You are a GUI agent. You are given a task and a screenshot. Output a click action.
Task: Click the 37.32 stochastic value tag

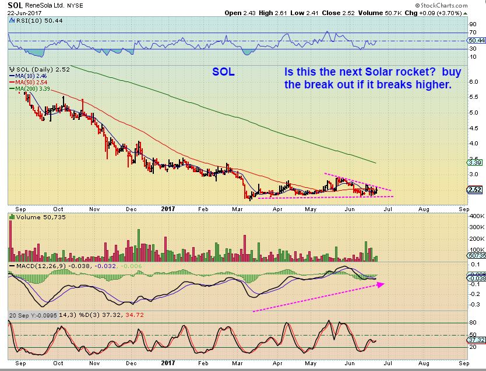click(477, 340)
